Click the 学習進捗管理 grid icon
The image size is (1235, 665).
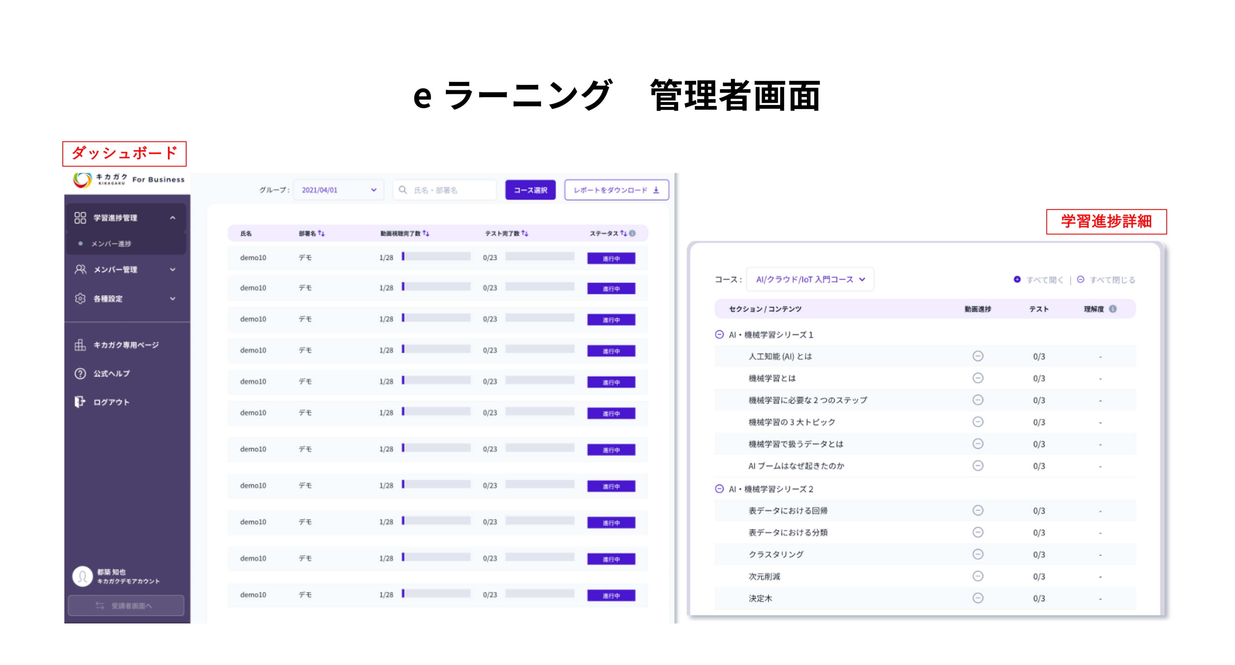point(80,218)
